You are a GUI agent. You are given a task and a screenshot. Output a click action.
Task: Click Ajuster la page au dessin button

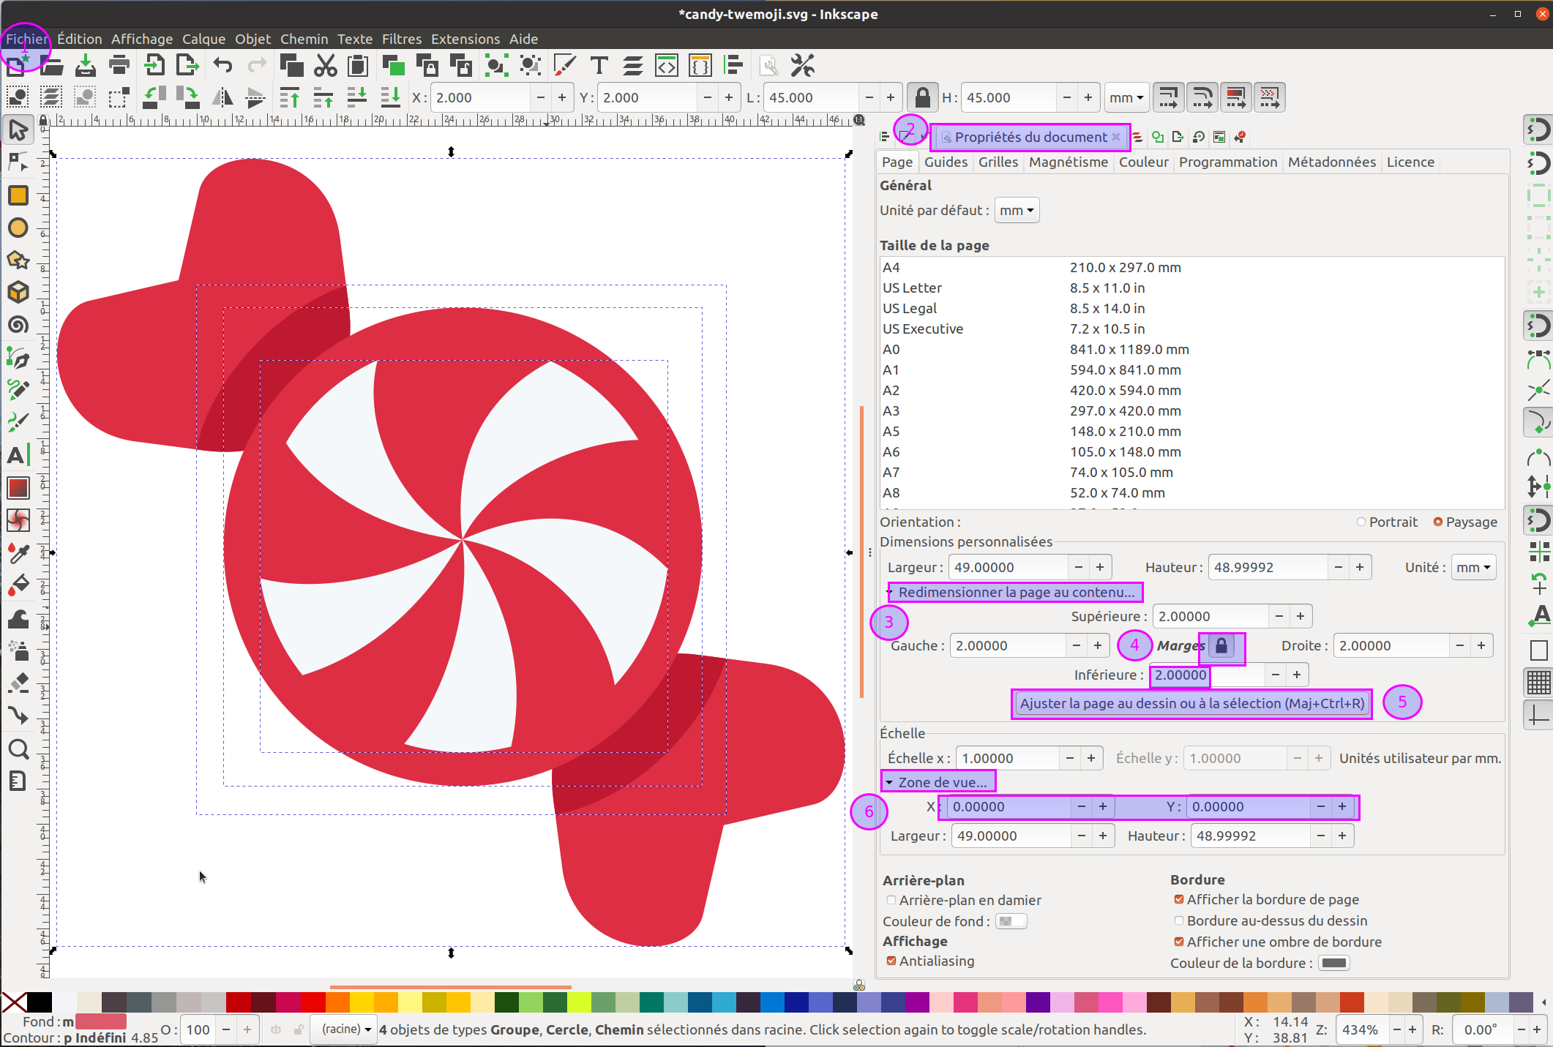(x=1191, y=703)
